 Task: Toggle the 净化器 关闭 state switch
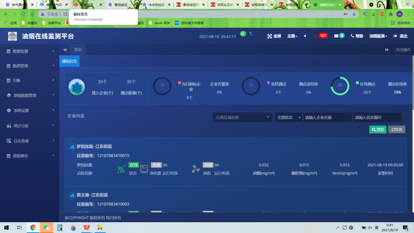(x=156, y=165)
